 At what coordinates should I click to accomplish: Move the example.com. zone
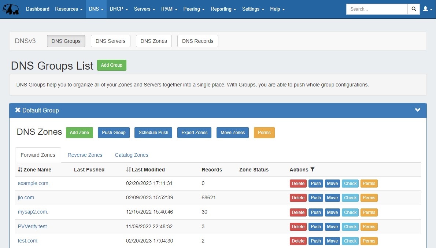332,184
